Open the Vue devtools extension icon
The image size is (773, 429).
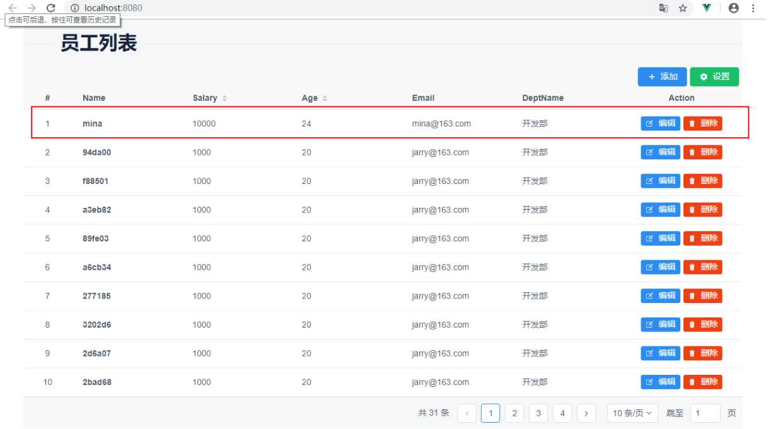point(707,8)
